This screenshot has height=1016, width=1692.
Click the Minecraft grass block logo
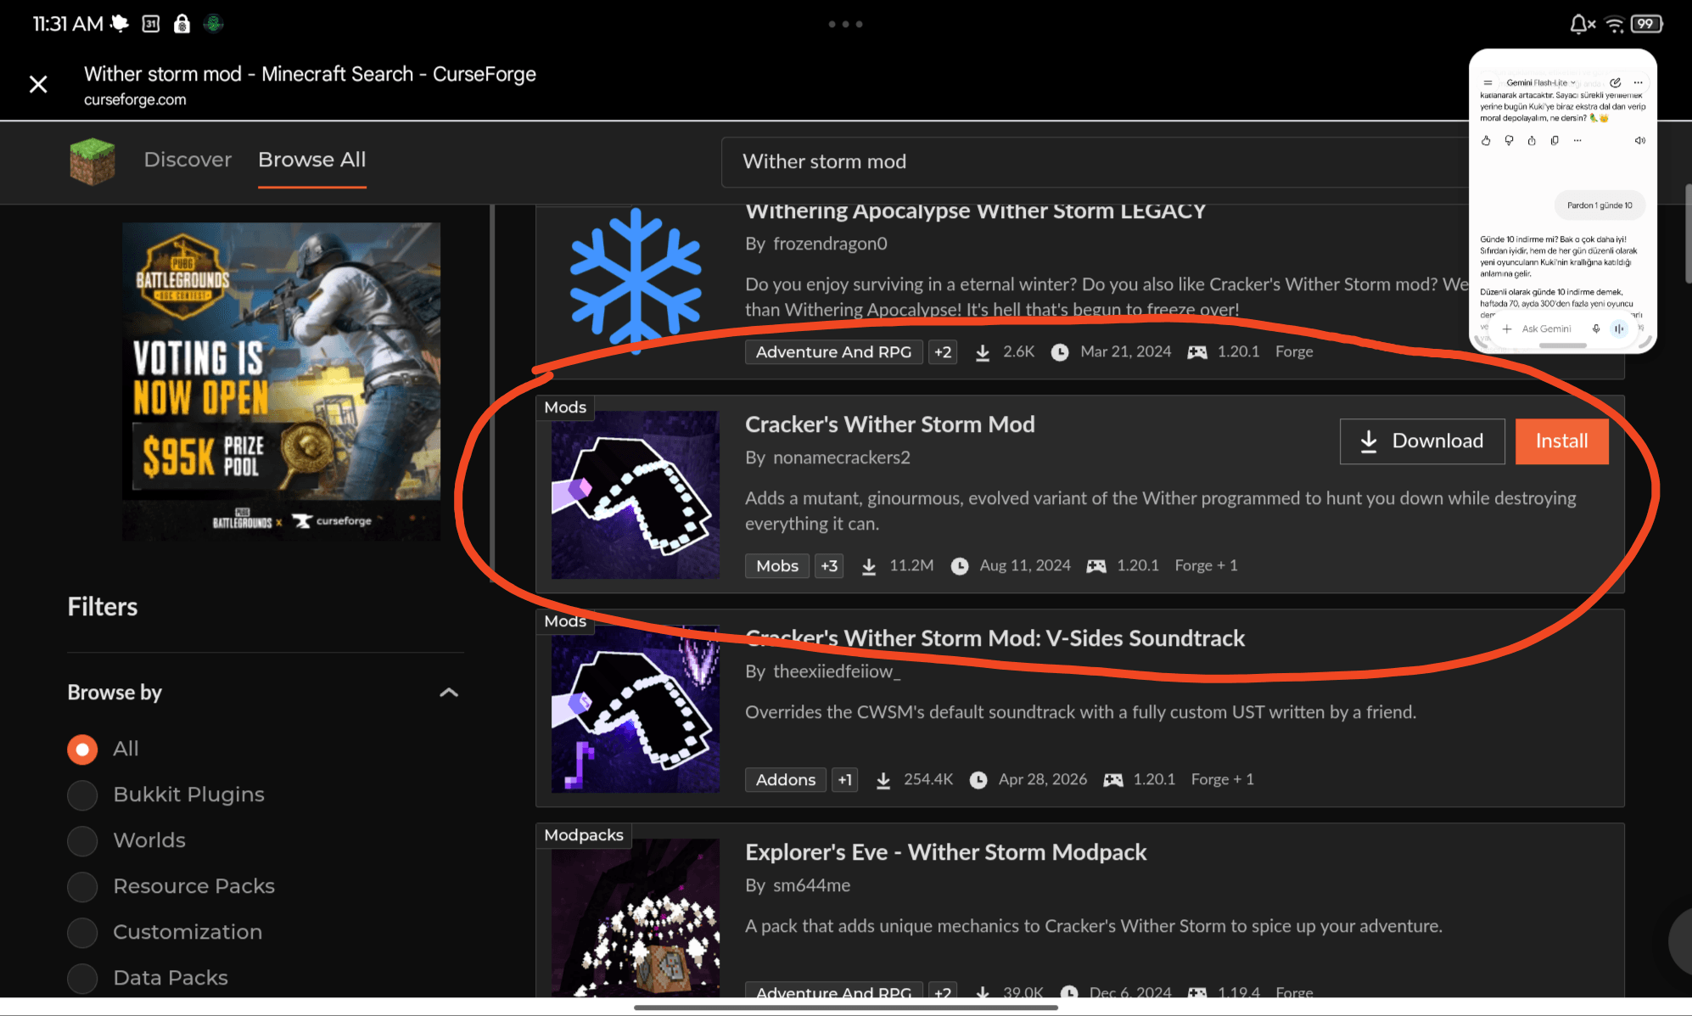[92, 161]
